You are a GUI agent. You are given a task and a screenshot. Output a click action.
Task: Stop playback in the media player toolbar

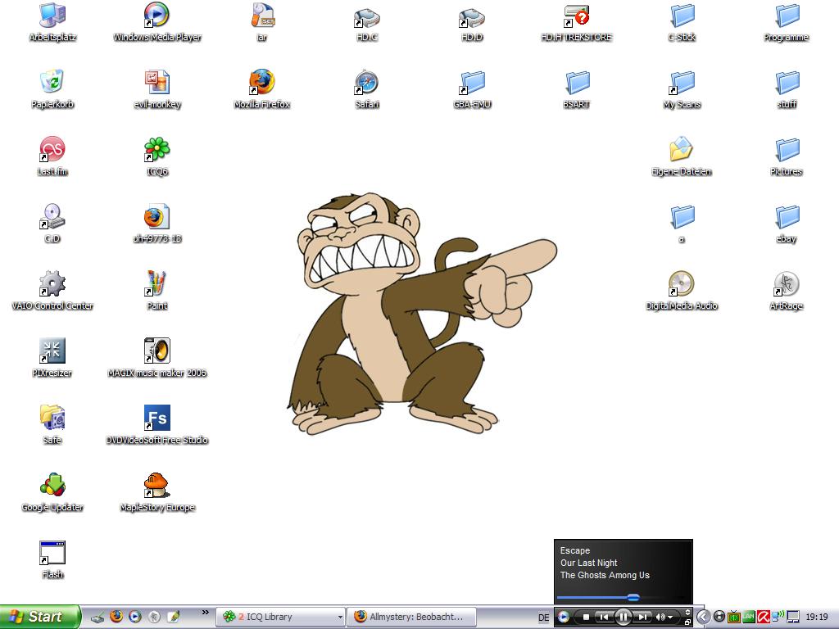click(x=586, y=617)
